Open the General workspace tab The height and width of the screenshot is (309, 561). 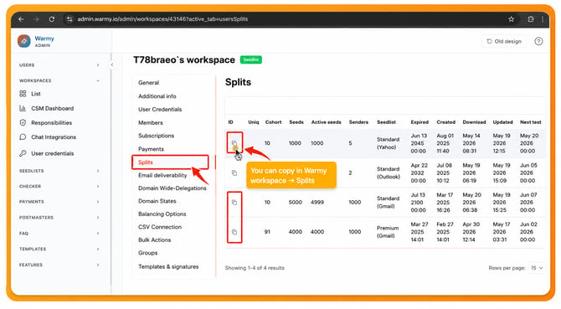148,83
